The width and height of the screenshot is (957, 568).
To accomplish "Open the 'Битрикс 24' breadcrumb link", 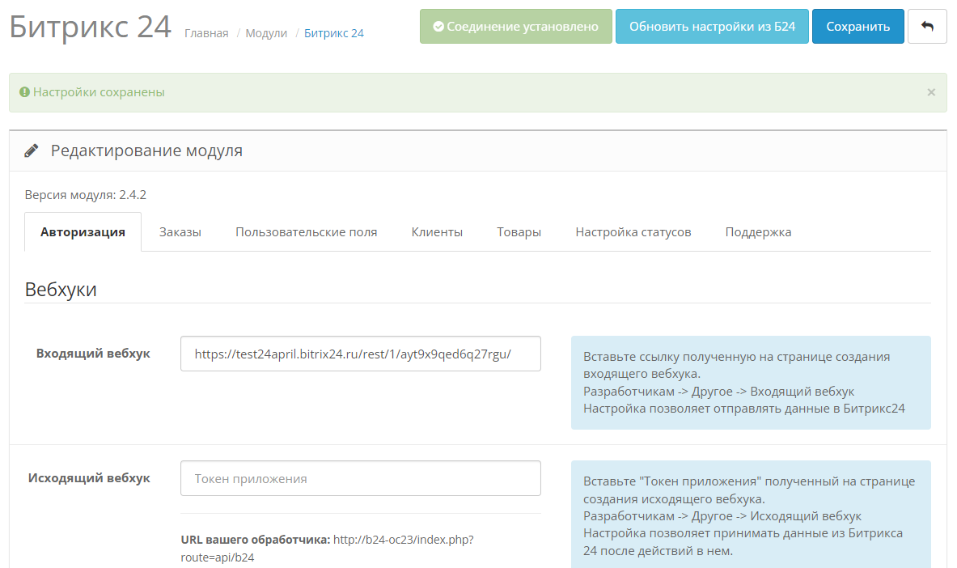I will [x=334, y=33].
